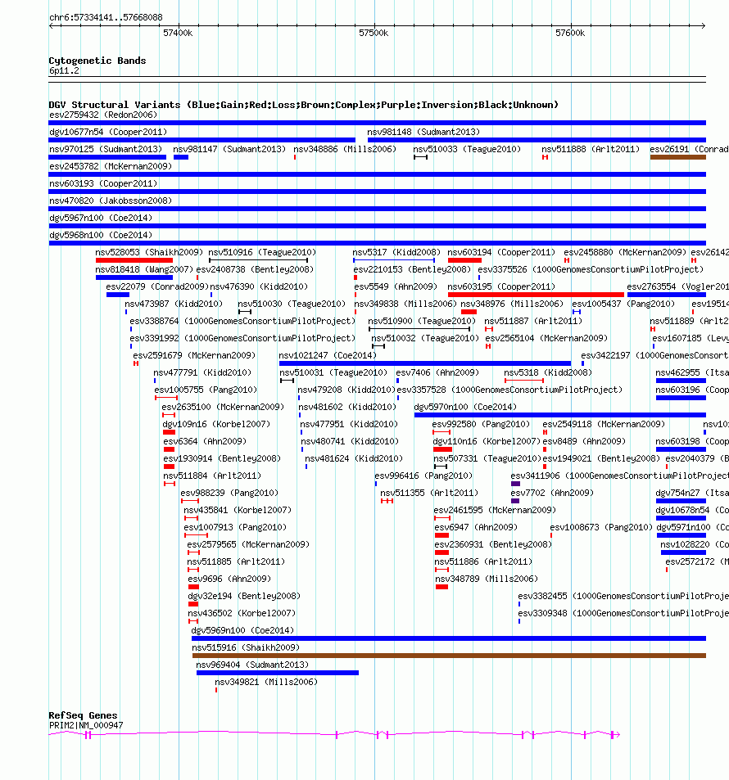Click the PRIM2|NM_000947 RefSeq gene label
This screenshot has width=729, height=780.
(86, 725)
